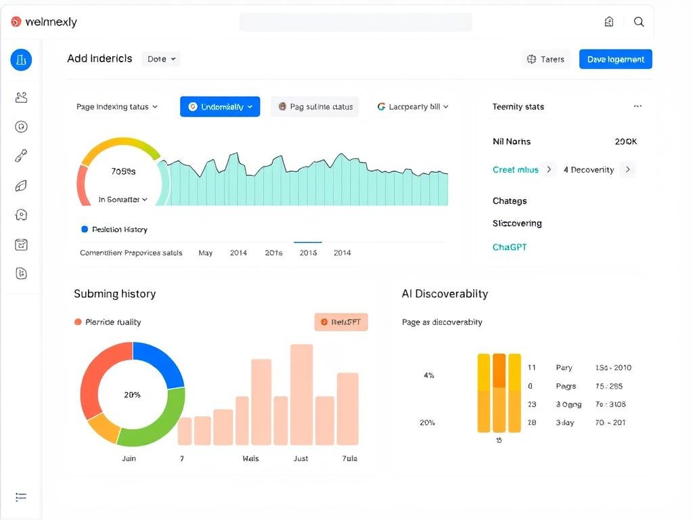The width and height of the screenshot is (693, 520).
Task: Expand the Page indexing status dropdown
Action: click(x=117, y=106)
